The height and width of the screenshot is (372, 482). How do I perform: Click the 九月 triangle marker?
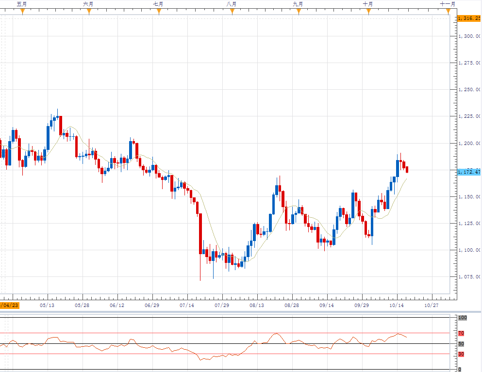pos(298,11)
